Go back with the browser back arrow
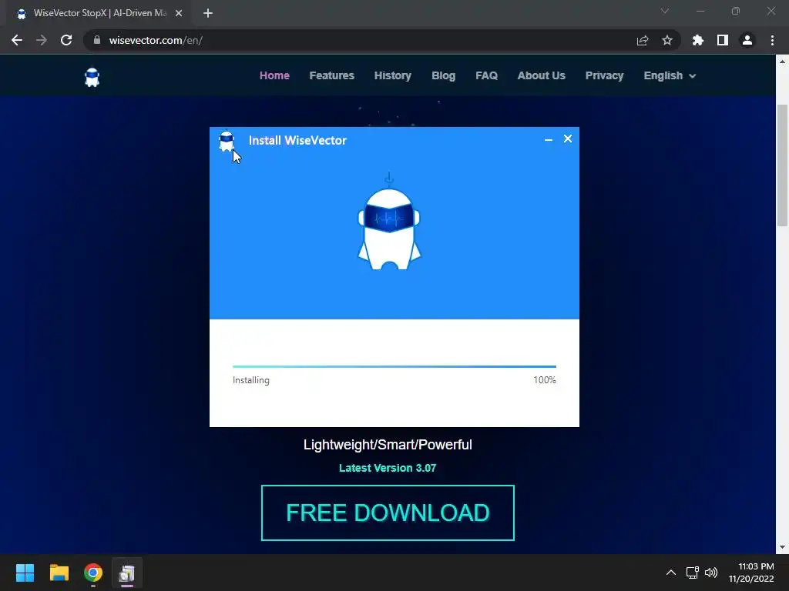Screen dimensions: 789x591 [17, 40]
